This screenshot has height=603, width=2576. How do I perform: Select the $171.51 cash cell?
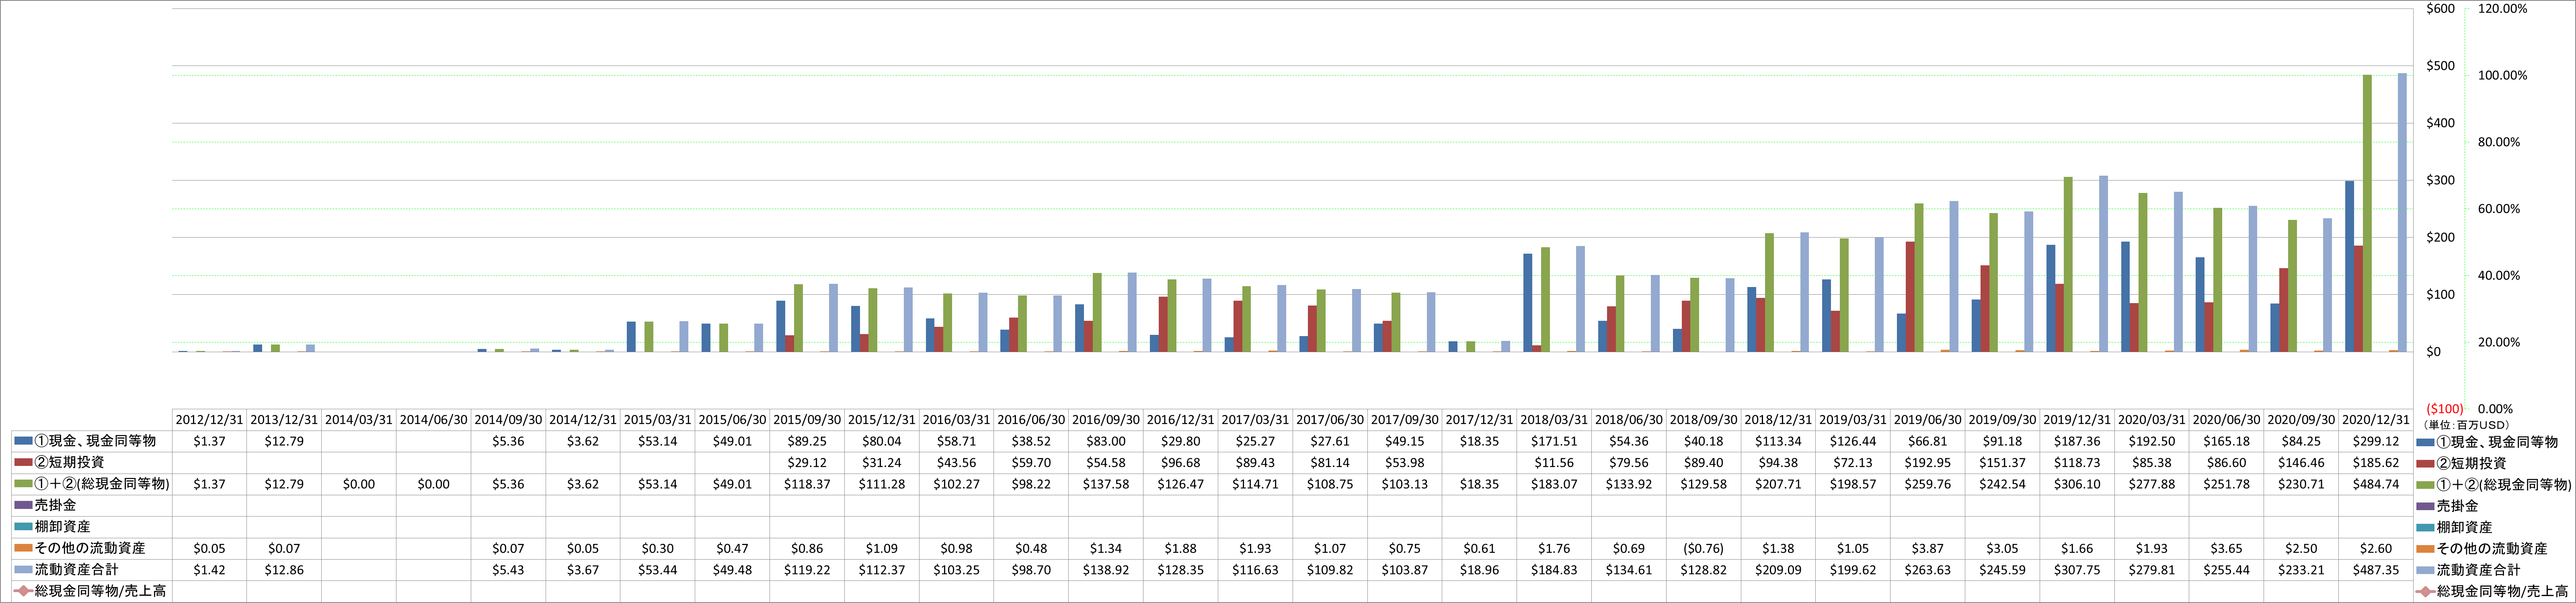(1554, 441)
